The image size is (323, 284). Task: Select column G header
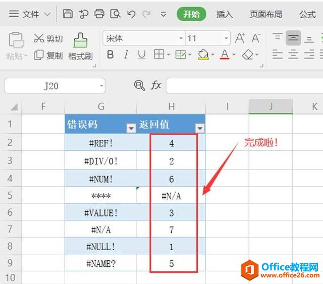[101, 106]
